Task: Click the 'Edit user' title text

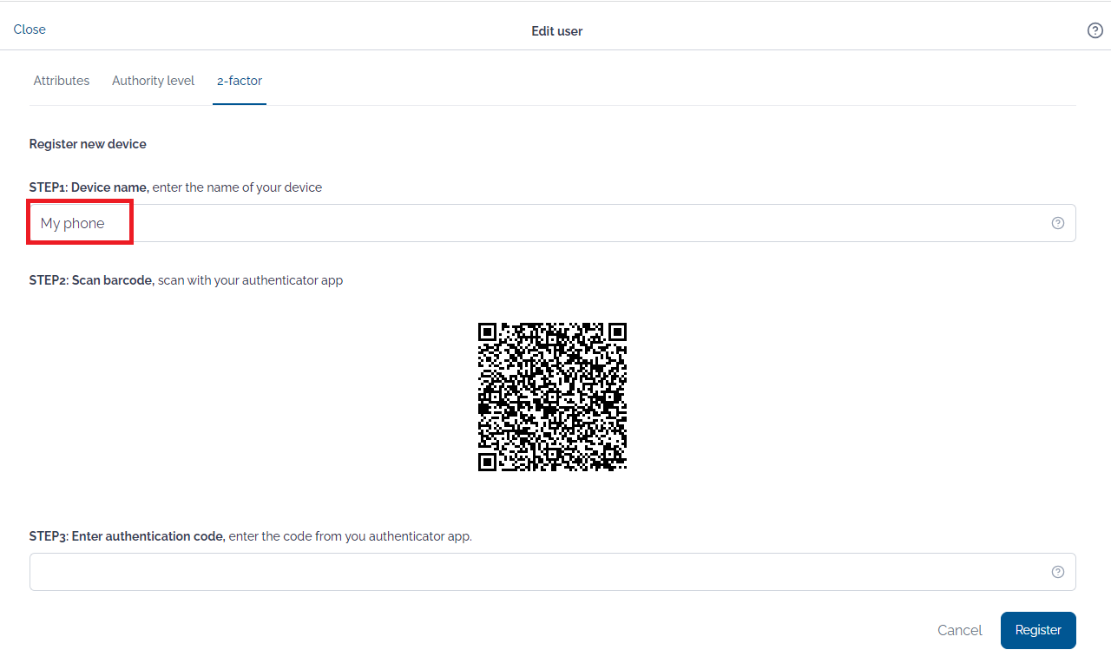Action: point(557,31)
